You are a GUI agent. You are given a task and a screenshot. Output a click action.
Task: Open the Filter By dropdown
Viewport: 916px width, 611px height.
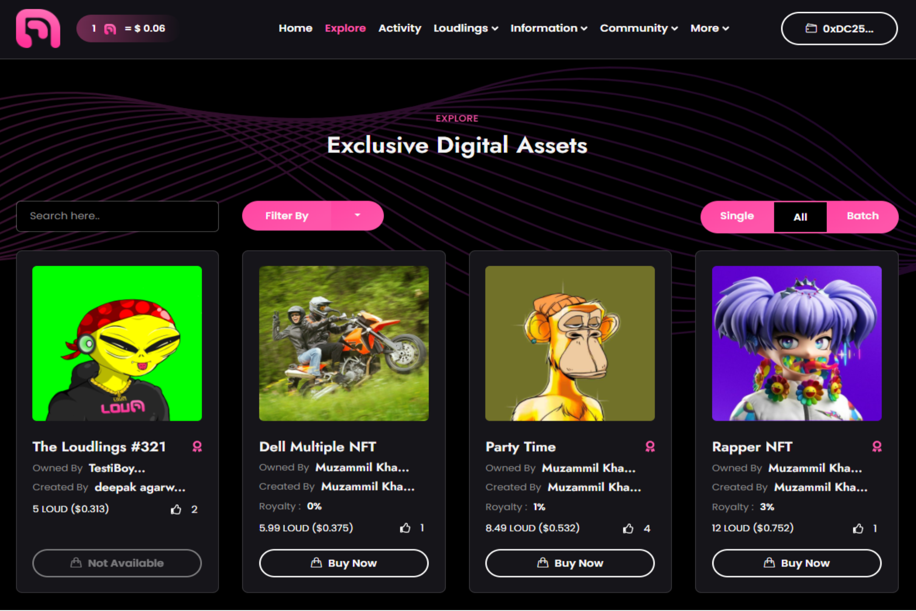pos(313,216)
